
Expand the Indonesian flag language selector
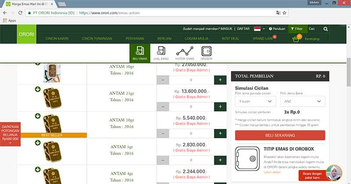pos(259,29)
